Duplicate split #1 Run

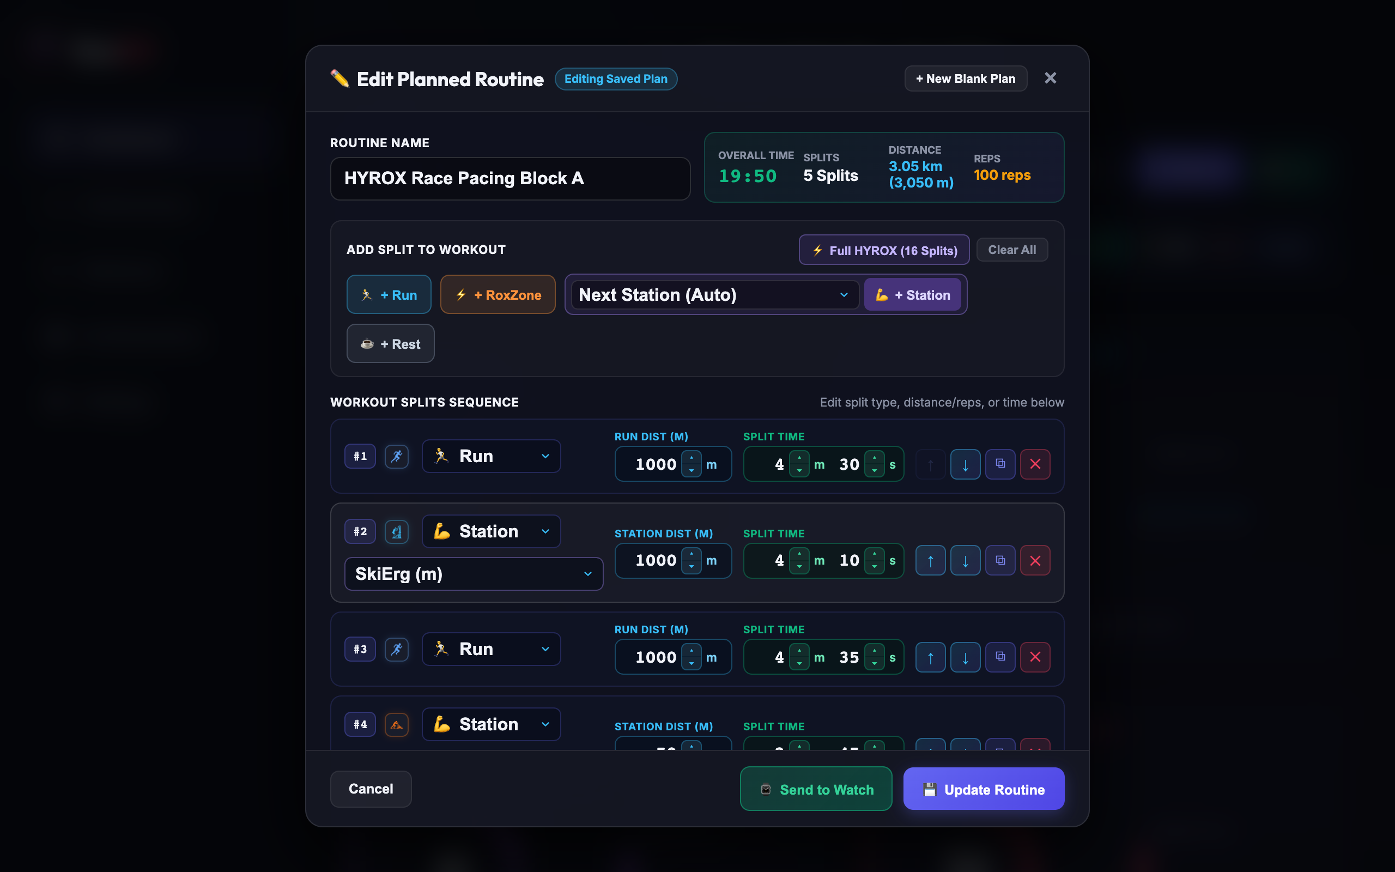(x=1000, y=464)
